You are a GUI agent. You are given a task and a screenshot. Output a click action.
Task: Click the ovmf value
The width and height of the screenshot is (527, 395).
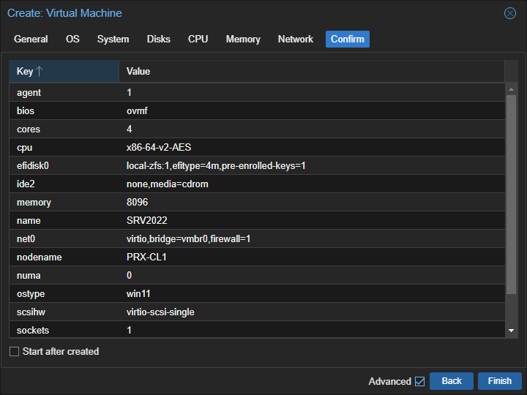[137, 111]
